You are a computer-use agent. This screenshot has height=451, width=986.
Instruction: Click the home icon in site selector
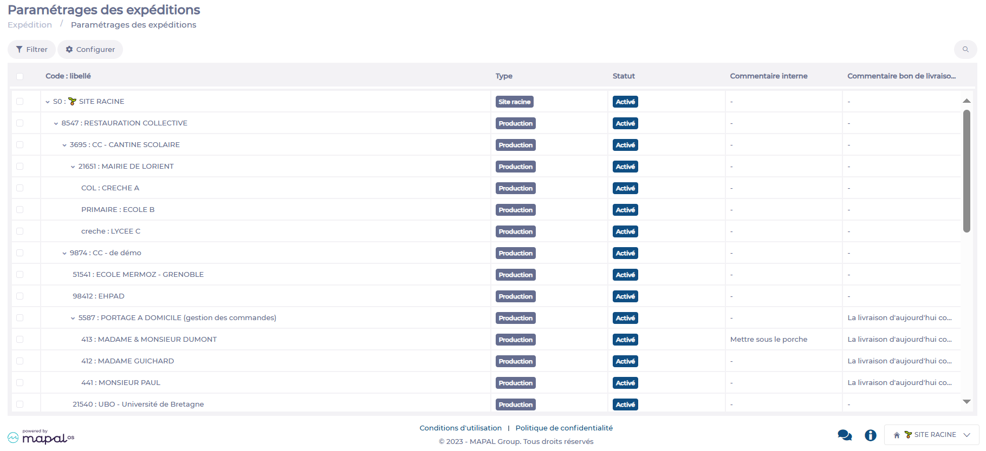click(897, 435)
